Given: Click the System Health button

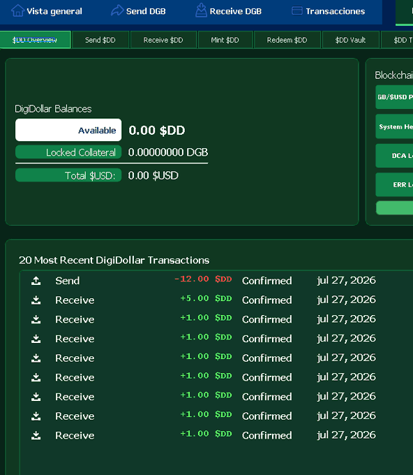Looking at the screenshot, I should click(x=394, y=126).
